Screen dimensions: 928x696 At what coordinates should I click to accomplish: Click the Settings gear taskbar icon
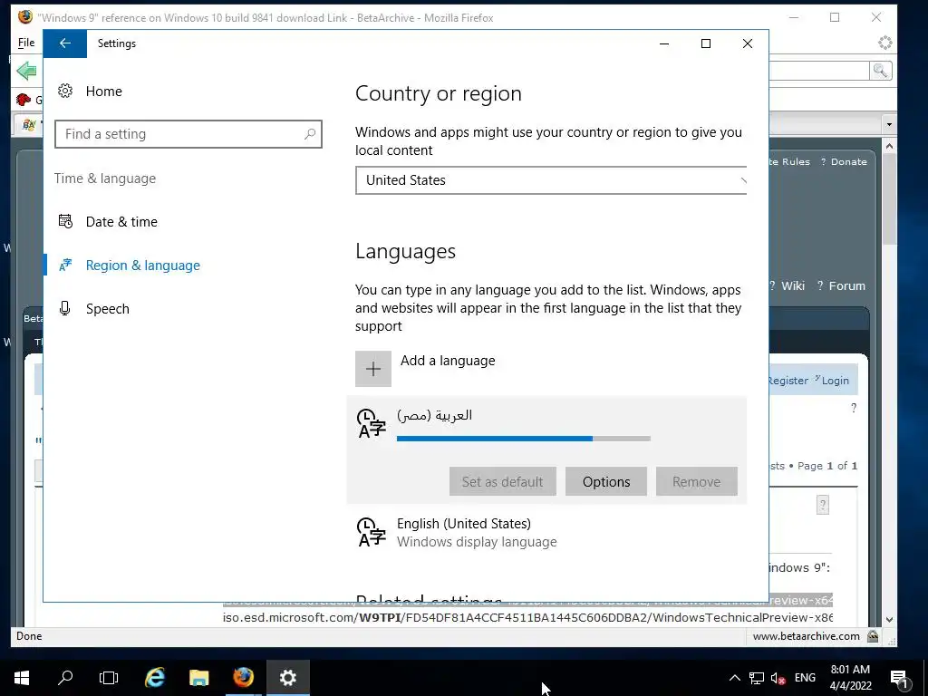tap(287, 678)
